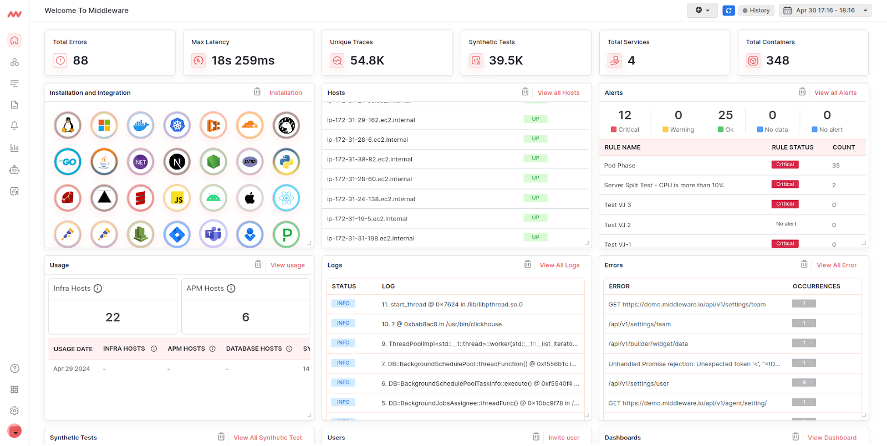Click the Critical badge on Test VJ 3
The image size is (887, 446).
[785, 204]
